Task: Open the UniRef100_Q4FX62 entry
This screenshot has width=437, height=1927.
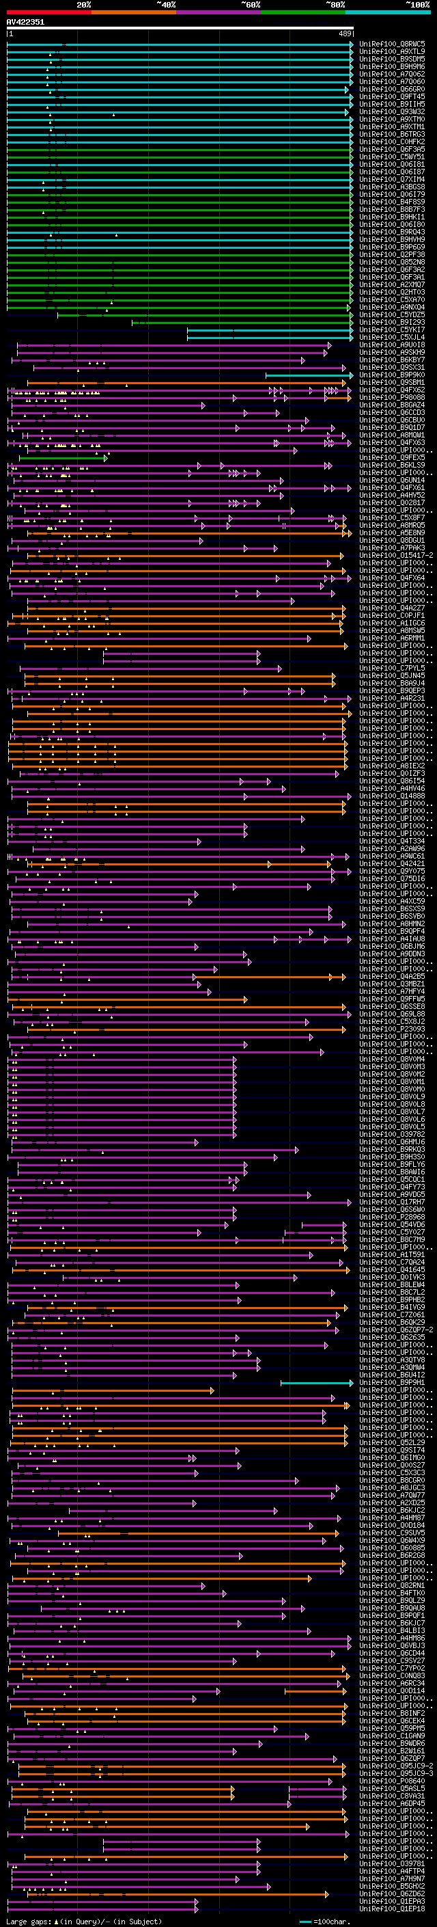Action: pyautogui.click(x=392, y=390)
